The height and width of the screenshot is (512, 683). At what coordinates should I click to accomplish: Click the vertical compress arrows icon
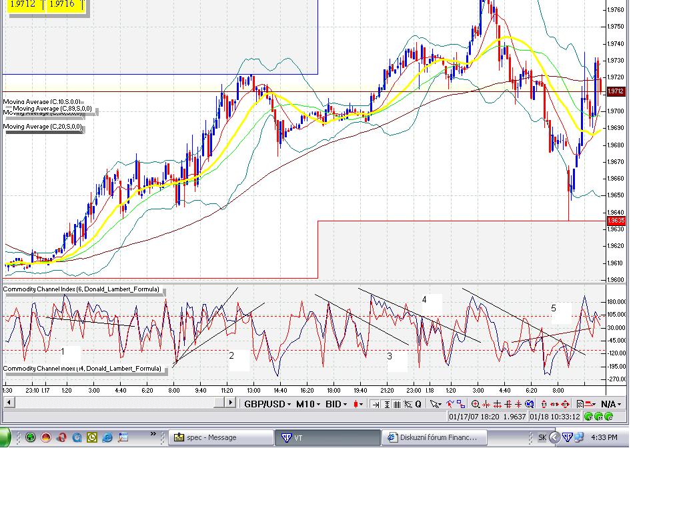pyautogui.click(x=518, y=405)
